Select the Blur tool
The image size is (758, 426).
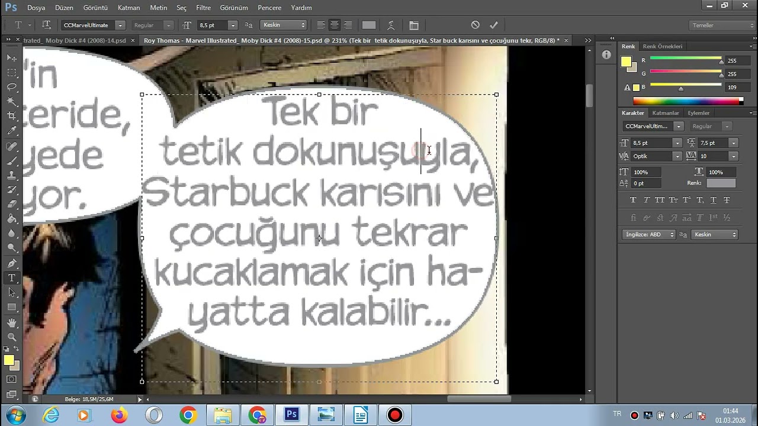point(11,234)
